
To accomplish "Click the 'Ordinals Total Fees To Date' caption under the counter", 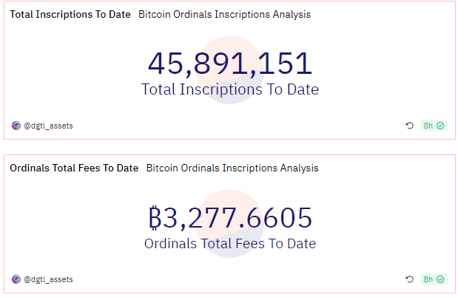I will 230,244.
